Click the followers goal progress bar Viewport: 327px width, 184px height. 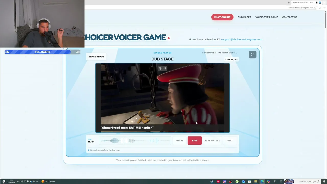[42, 52]
